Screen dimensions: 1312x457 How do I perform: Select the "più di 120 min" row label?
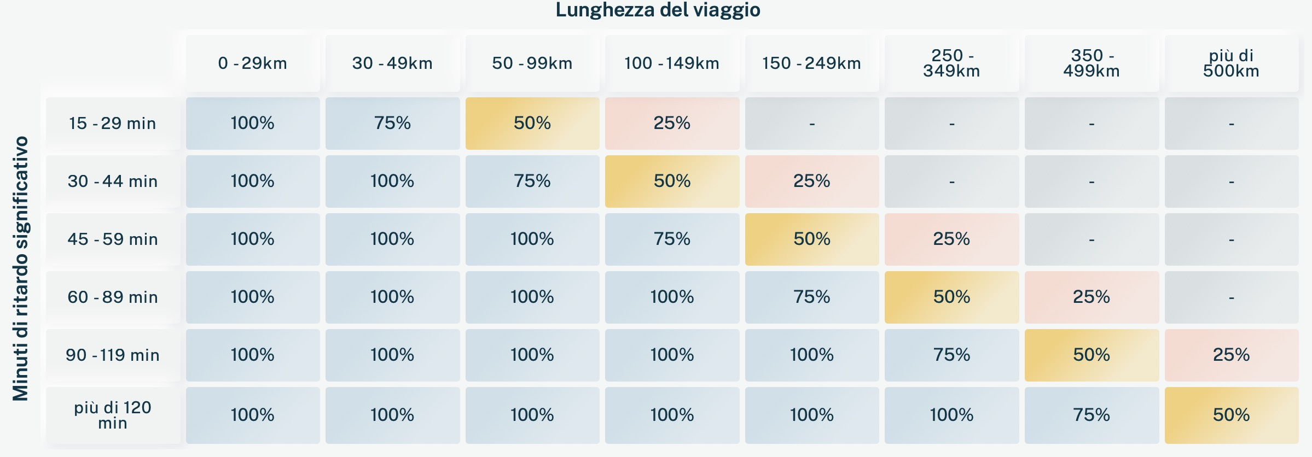tap(113, 415)
